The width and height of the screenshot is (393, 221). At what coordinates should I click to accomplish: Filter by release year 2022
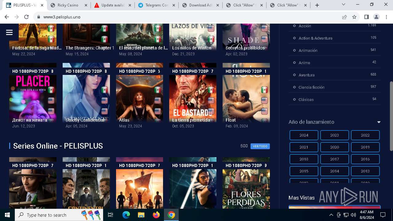365,135
